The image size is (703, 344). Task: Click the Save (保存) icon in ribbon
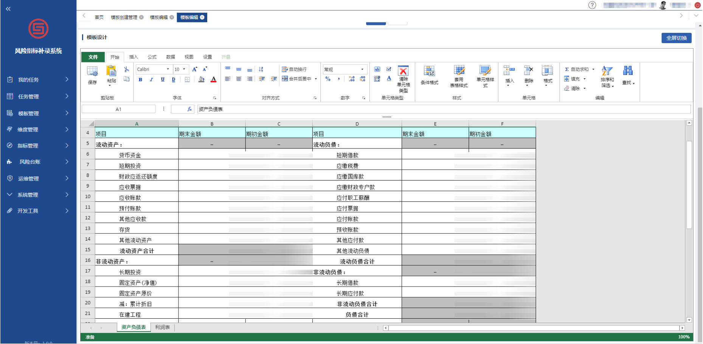[92, 75]
